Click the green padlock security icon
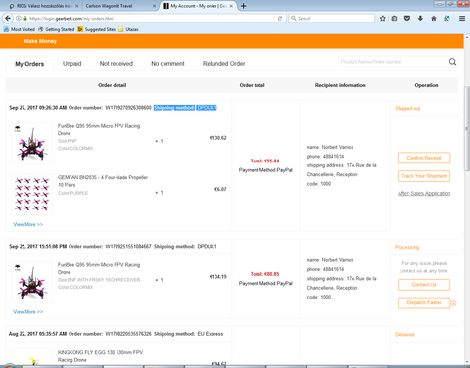This screenshot has height=368, width=470. 24,19
